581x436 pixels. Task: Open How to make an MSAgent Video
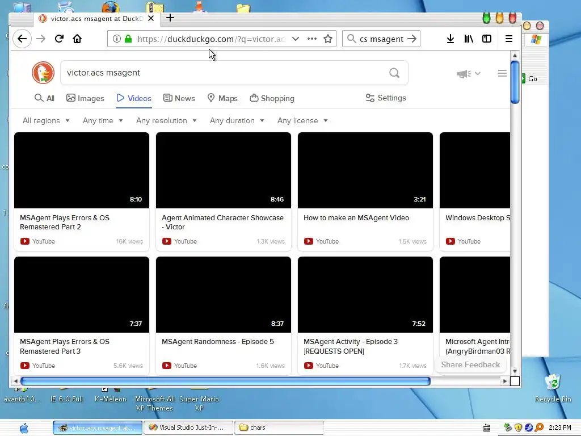click(x=356, y=218)
